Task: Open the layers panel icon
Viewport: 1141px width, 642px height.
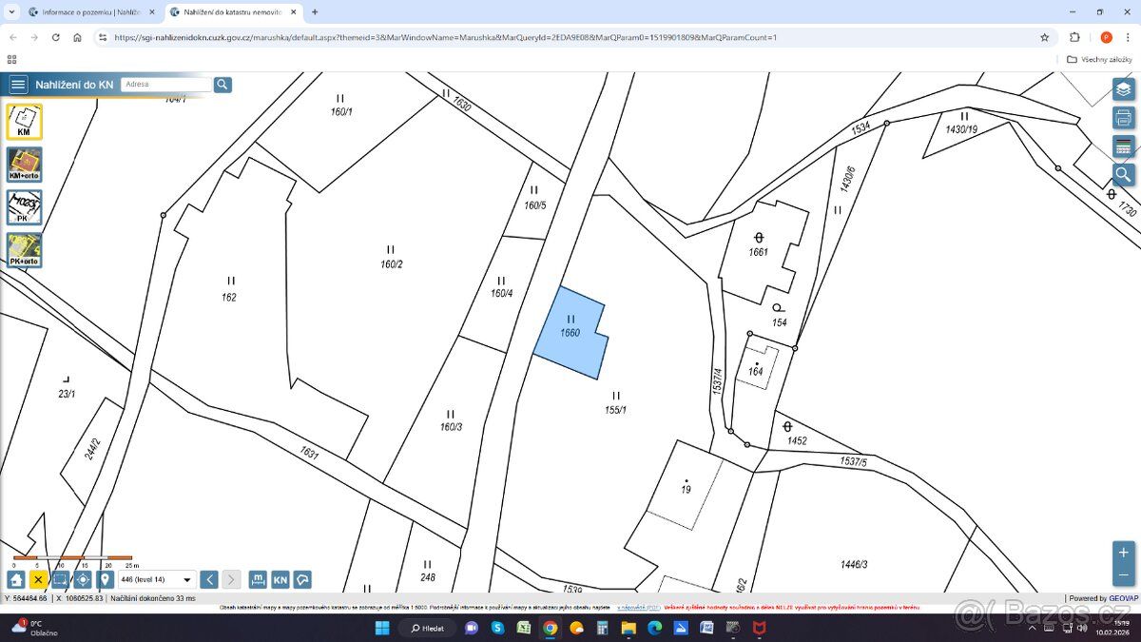Action: 1124,89
